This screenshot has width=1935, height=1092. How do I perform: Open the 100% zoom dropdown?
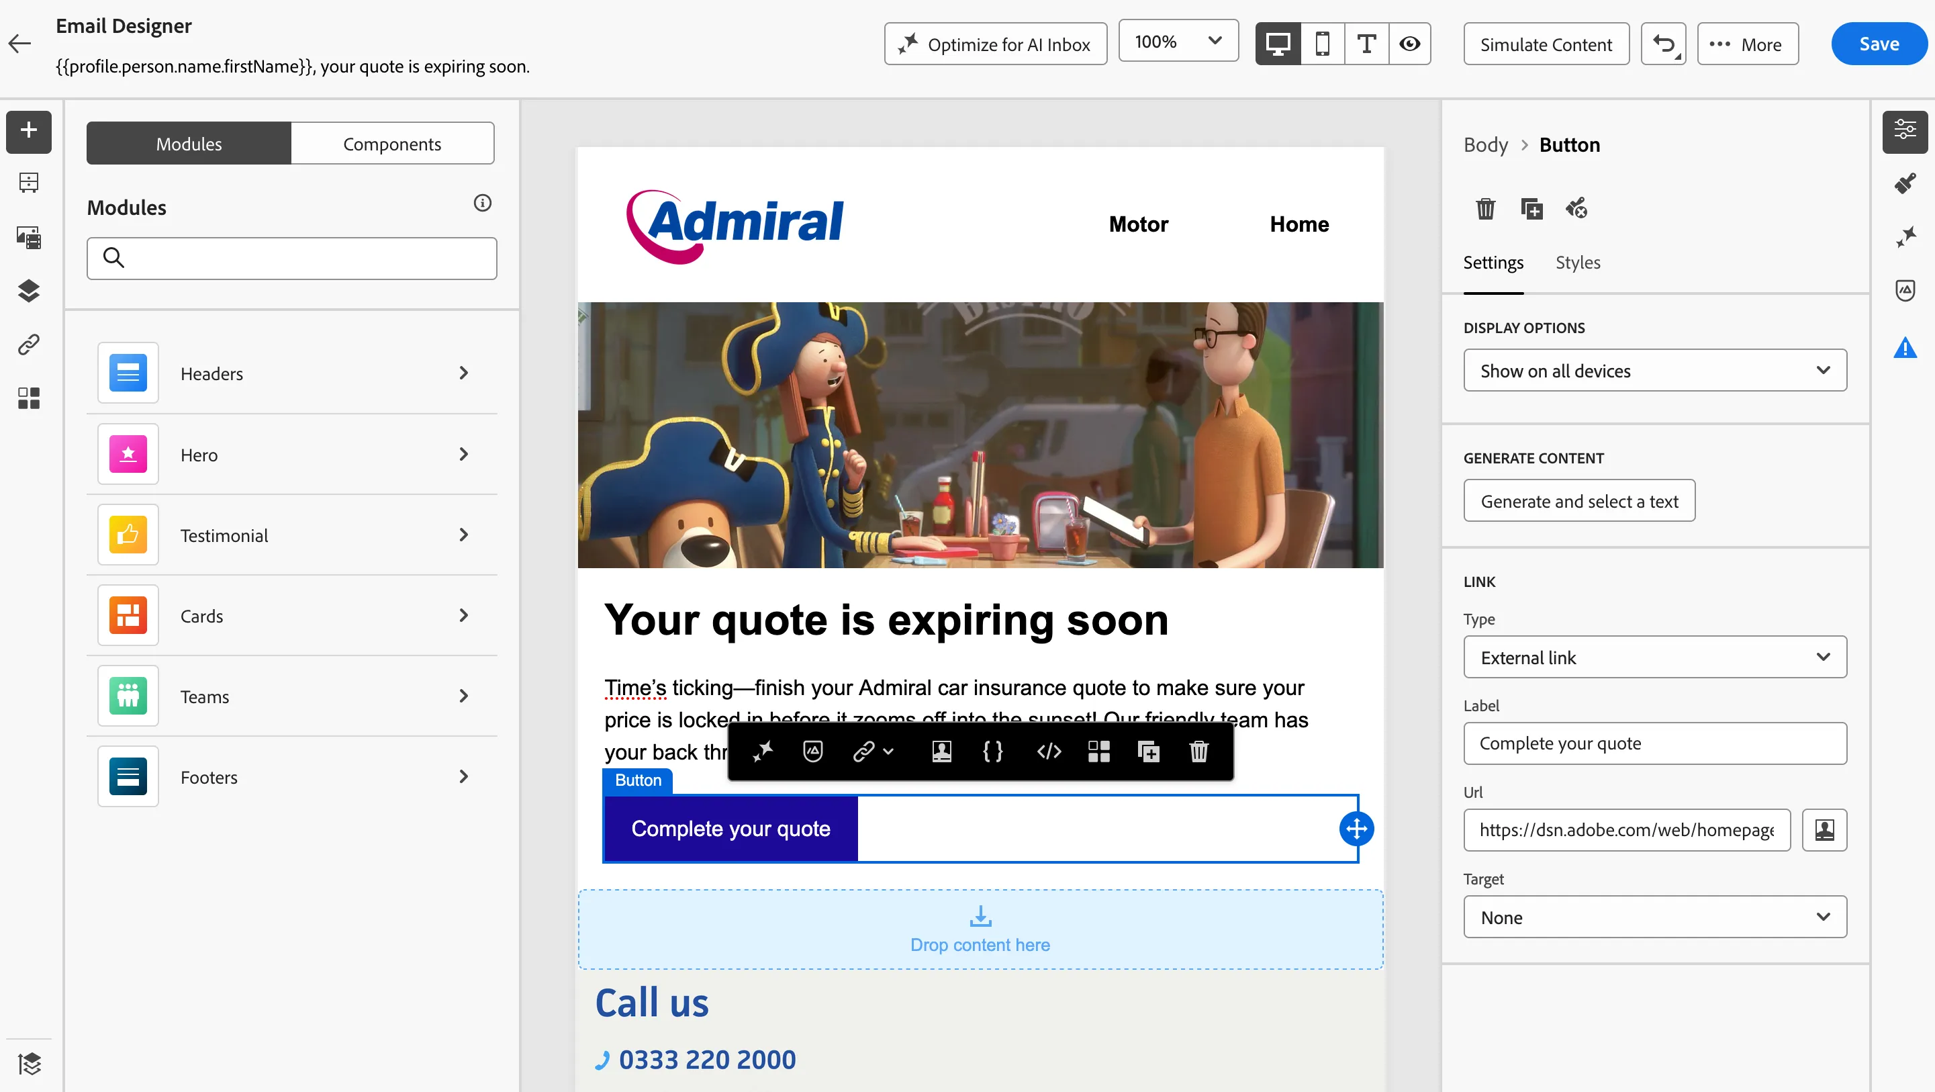click(x=1178, y=42)
